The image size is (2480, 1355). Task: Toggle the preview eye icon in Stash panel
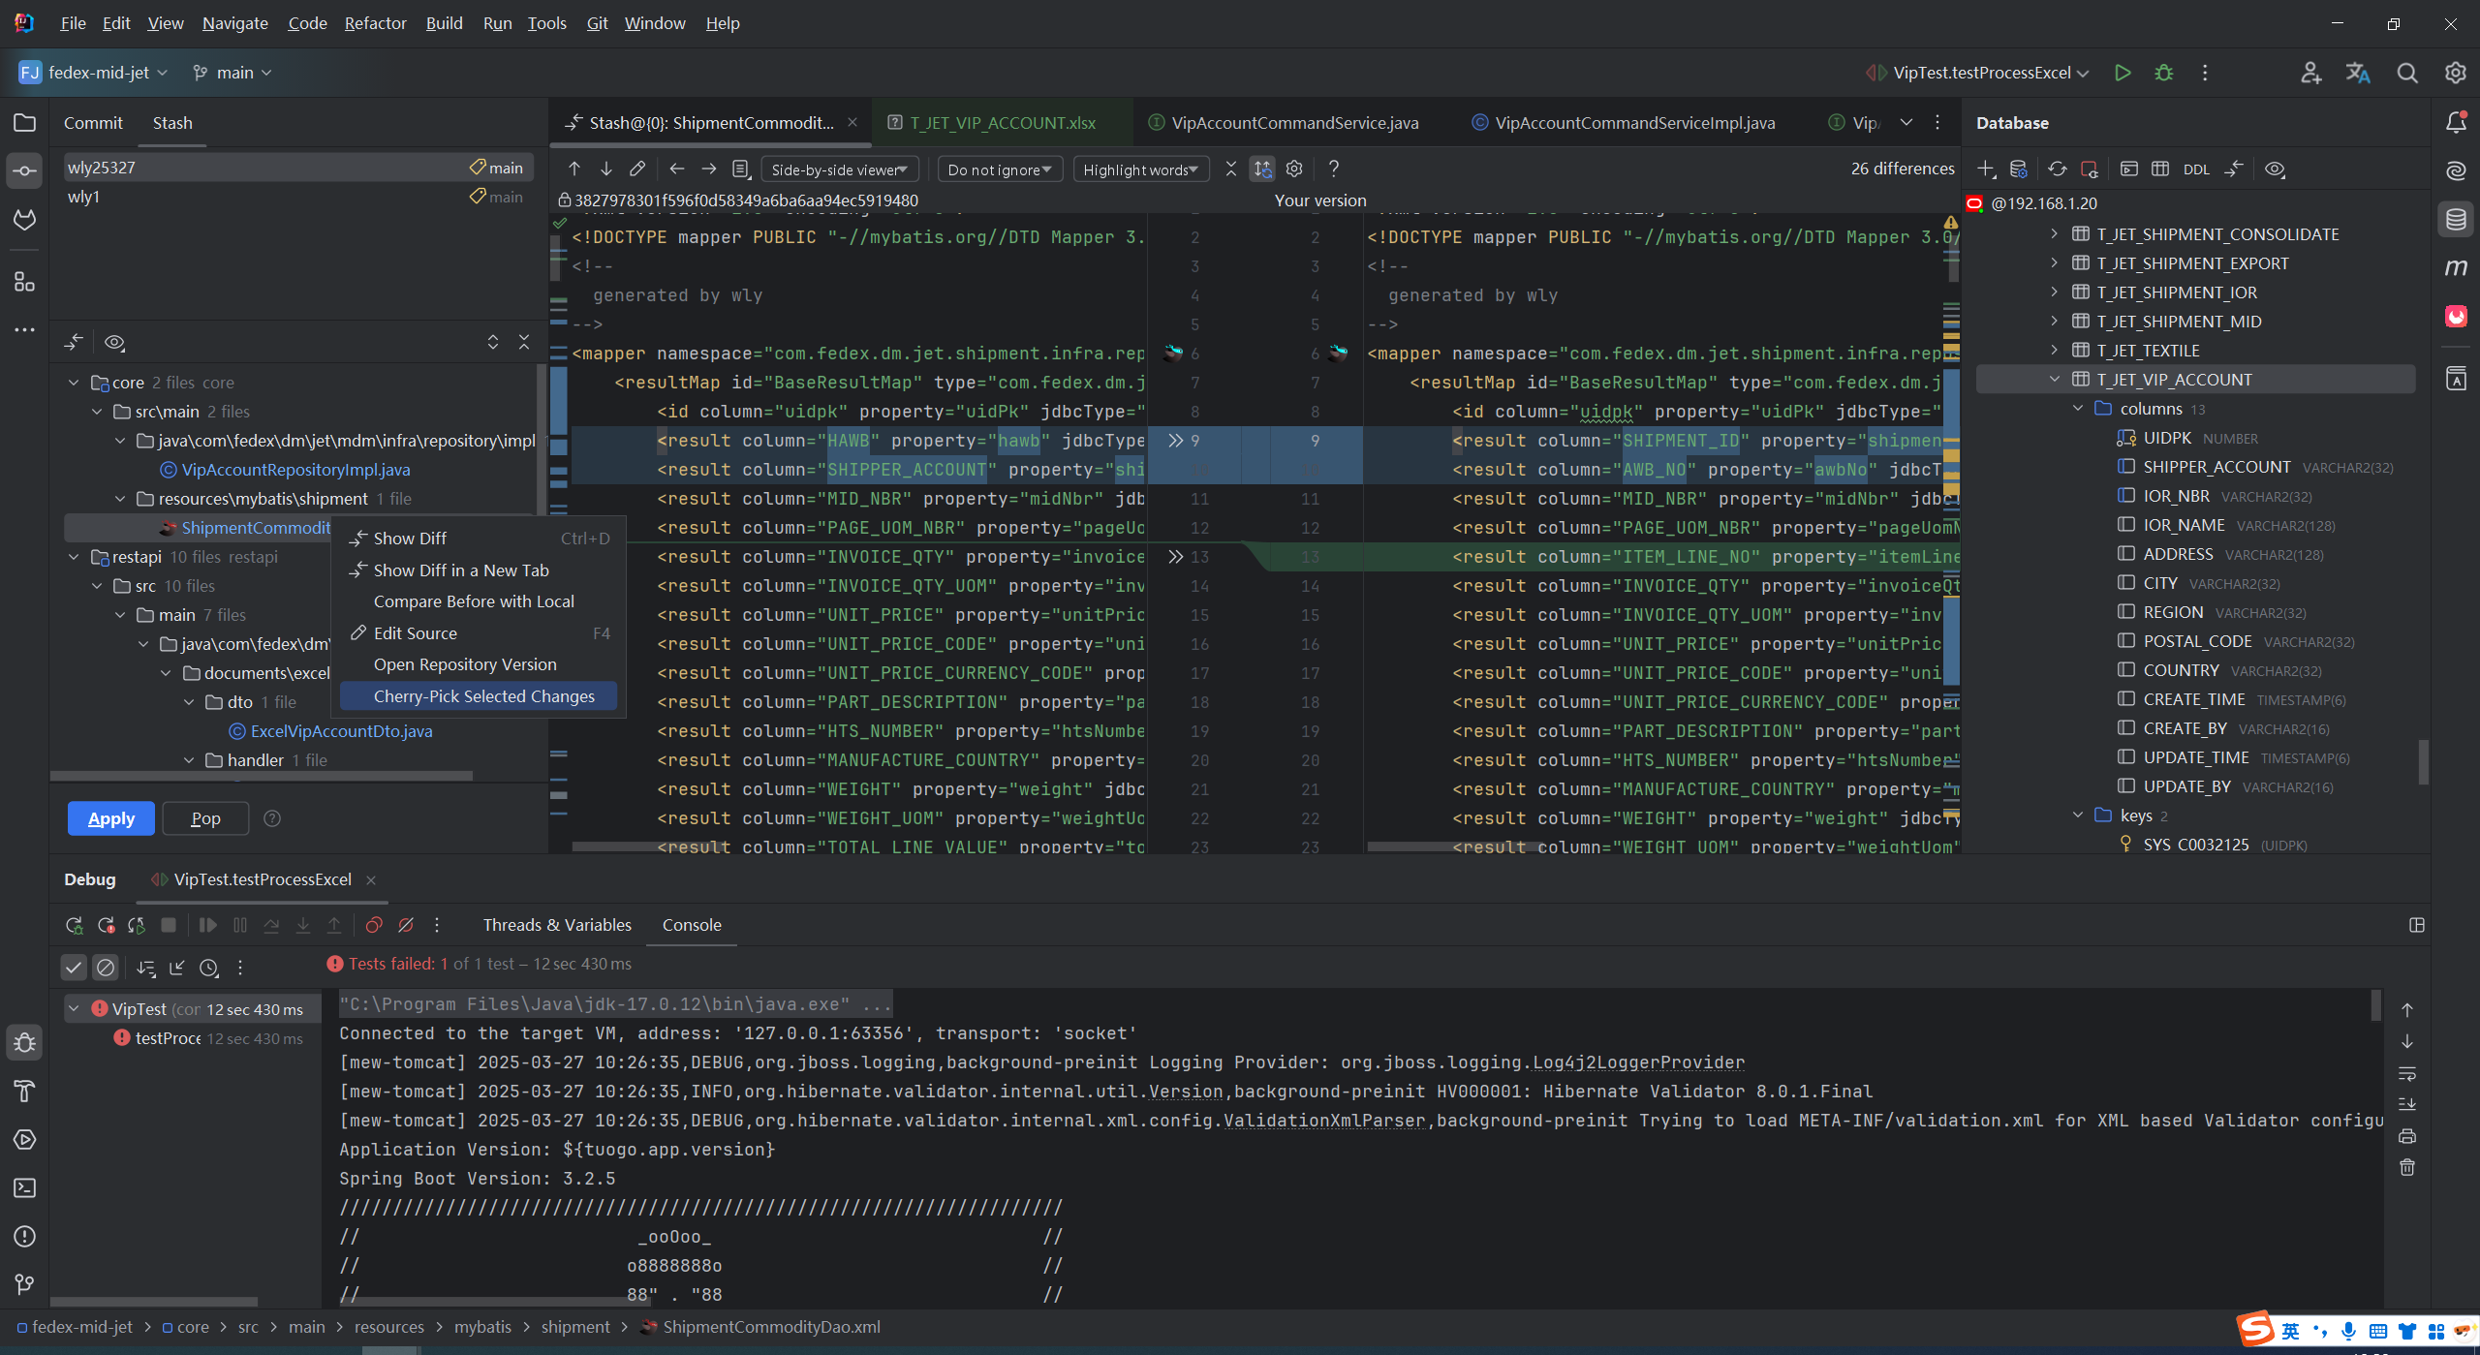(114, 343)
